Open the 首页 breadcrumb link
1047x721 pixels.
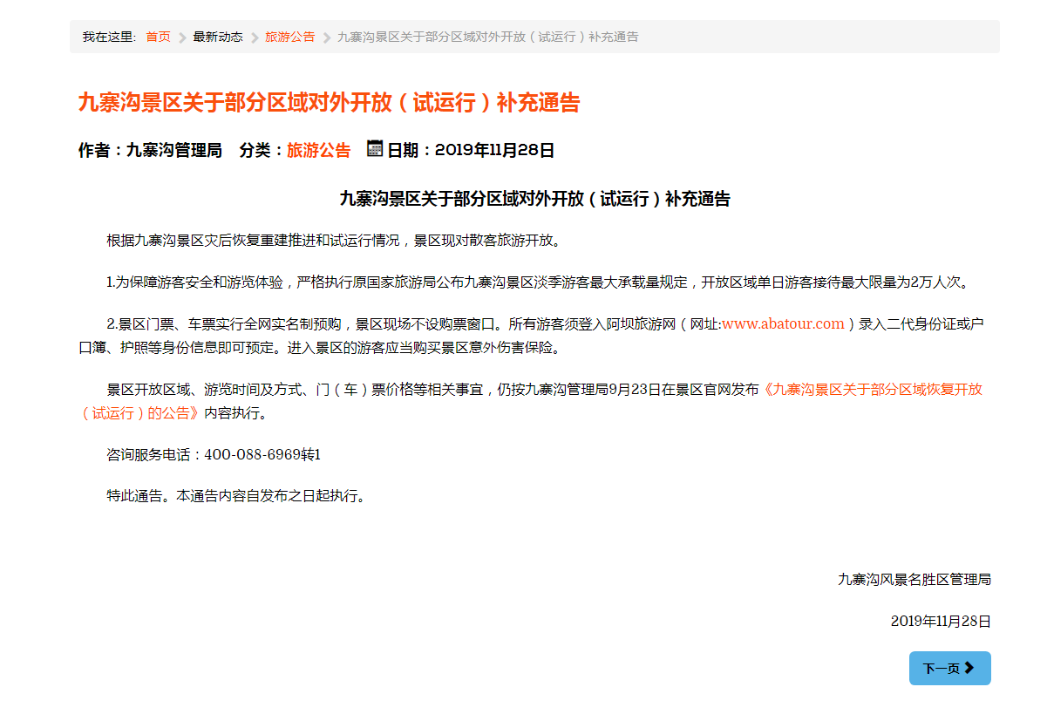pos(158,37)
